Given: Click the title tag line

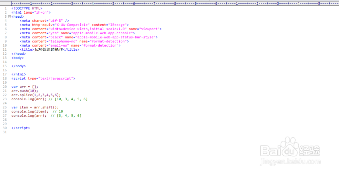Looking at the screenshot, I should pos(49,50).
